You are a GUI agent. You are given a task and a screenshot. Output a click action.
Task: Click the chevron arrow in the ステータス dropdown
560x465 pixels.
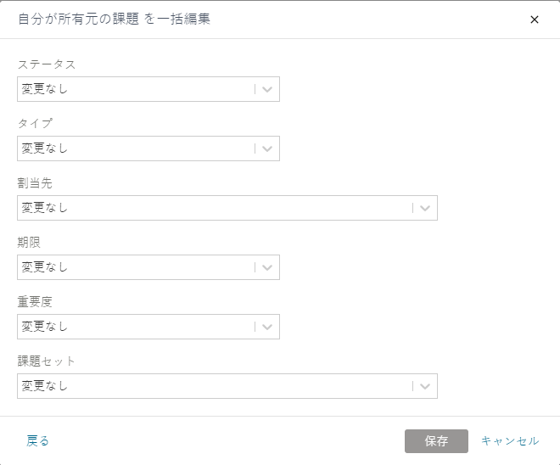(267, 89)
